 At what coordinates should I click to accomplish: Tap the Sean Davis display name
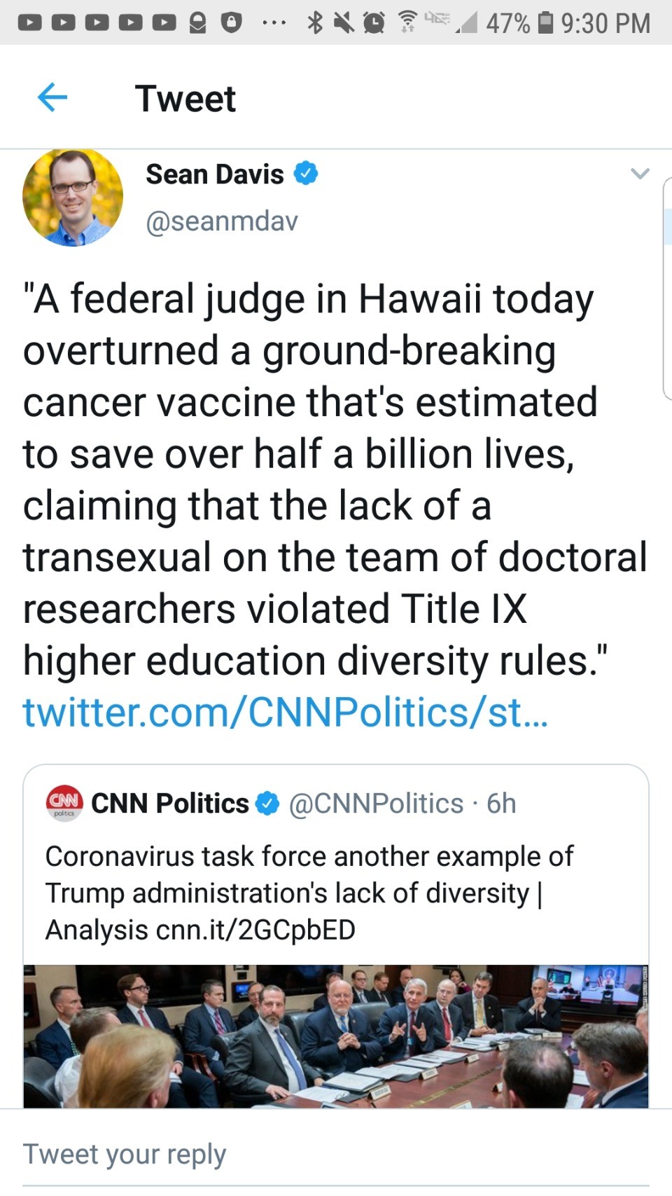pyautogui.click(x=214, y=174)
